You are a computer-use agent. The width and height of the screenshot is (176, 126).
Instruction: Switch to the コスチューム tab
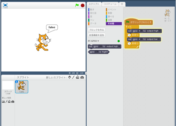(x=110, y=4)
